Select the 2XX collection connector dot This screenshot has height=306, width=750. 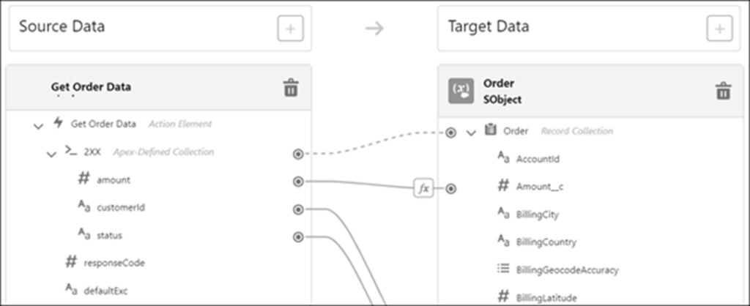(x=297, y=154)
